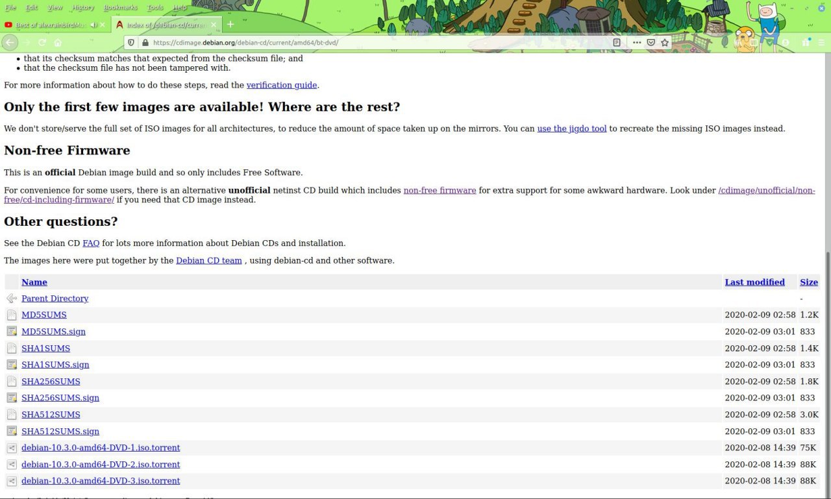Image resolution: width=831 pixels, height=499 pixels.
Task: Show site security padlock info
Action: tap(144, 42)
